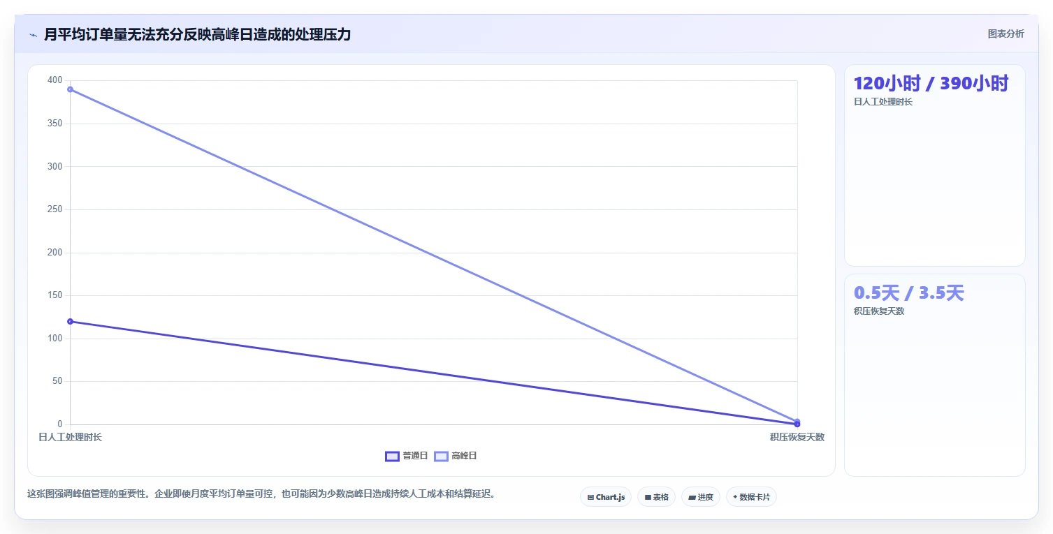The height and width of the screenshot is (534, 1053).
Task: Click the 400 y-axis label
Action: click(x=55, y=80)
